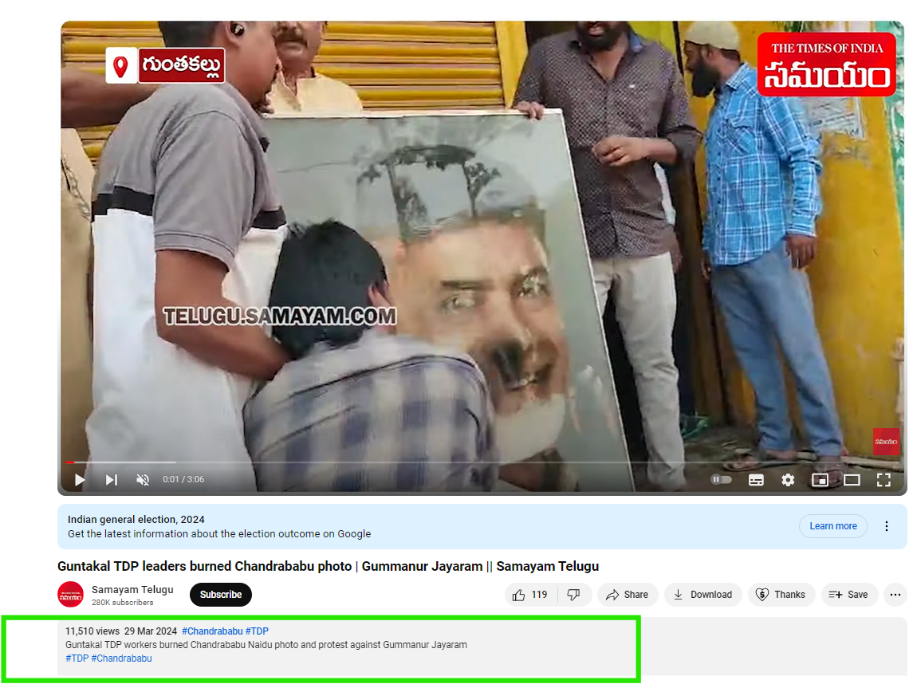Enter full screen mode
The image size is (913, 684).
pos(883,480)
